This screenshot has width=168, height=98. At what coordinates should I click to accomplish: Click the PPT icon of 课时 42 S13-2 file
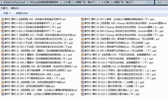[x=82, y=94]
